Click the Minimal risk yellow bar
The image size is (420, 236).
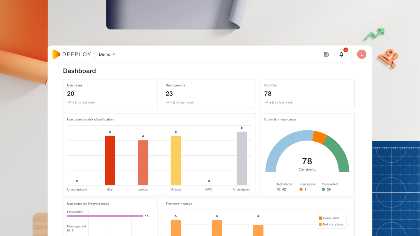176,161
